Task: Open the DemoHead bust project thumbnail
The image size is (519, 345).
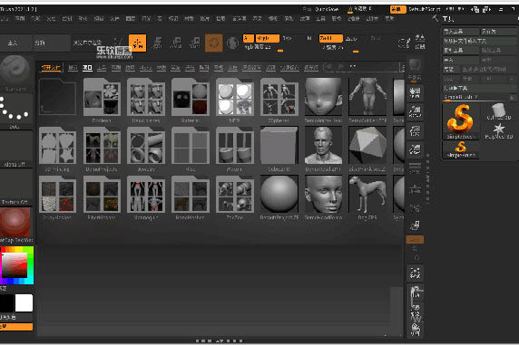Action: (323, 145)
